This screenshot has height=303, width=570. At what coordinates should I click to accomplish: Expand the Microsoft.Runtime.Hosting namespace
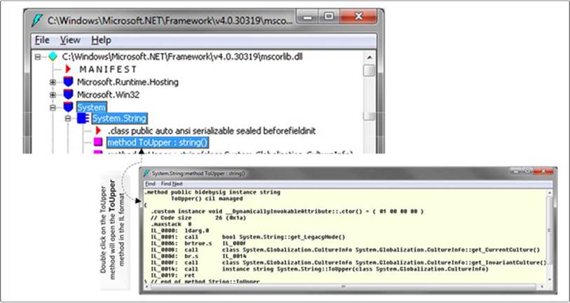[53, 82]
